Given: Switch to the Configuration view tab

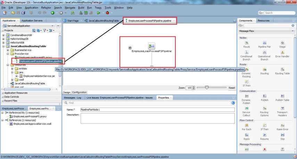Looking at the screenshot, I should pyautogui.click(x=79, y=92).
